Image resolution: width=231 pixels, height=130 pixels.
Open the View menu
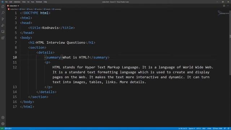pyautogui.click(x=24, y=2)
